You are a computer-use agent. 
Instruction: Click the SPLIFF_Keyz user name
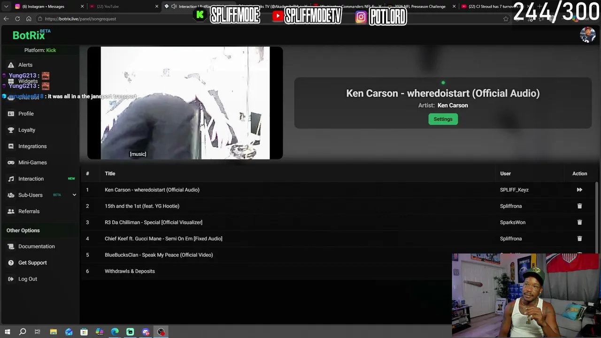tap(514, 190)
